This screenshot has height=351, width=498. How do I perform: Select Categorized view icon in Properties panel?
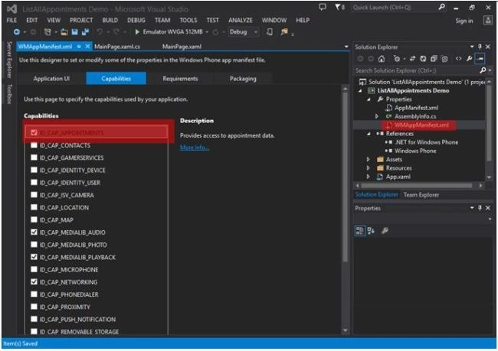click(x=359, y=230)
